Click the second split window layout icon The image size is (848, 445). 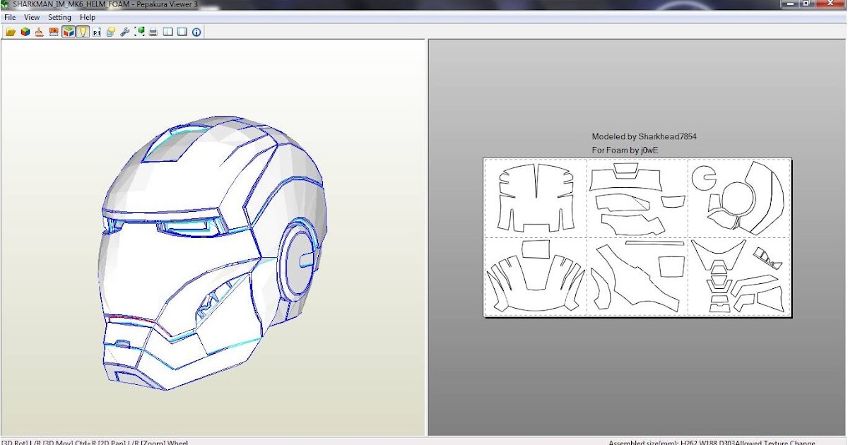182,32
